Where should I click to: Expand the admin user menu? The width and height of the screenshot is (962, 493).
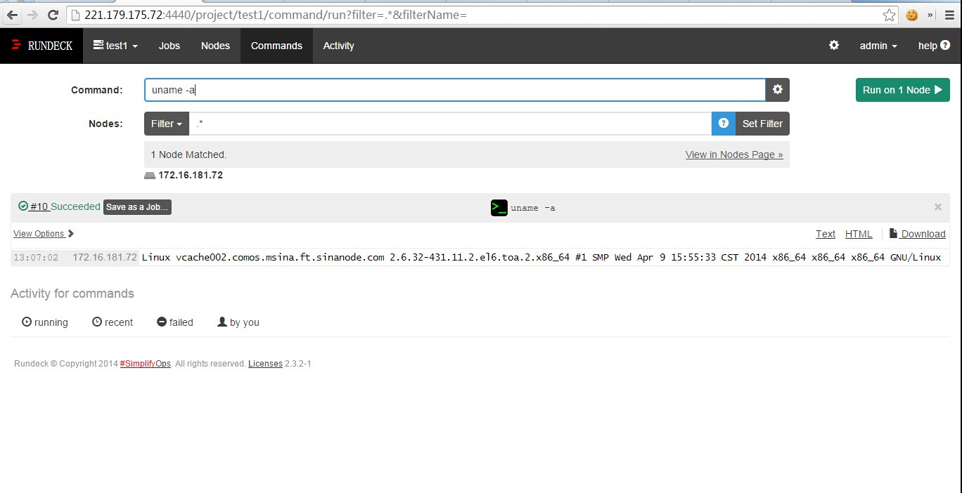(878, 46)
